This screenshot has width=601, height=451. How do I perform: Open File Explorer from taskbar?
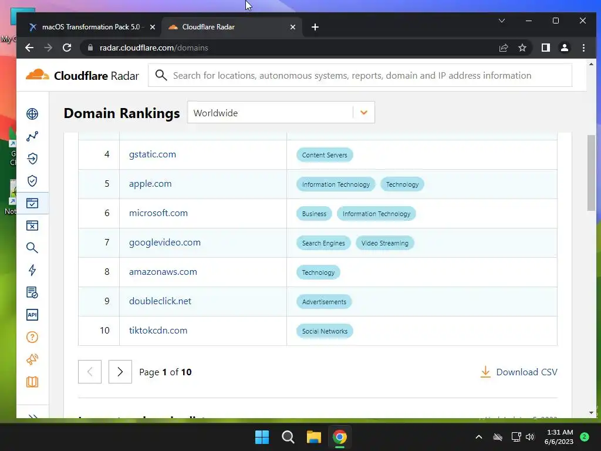tap(313, 437)
